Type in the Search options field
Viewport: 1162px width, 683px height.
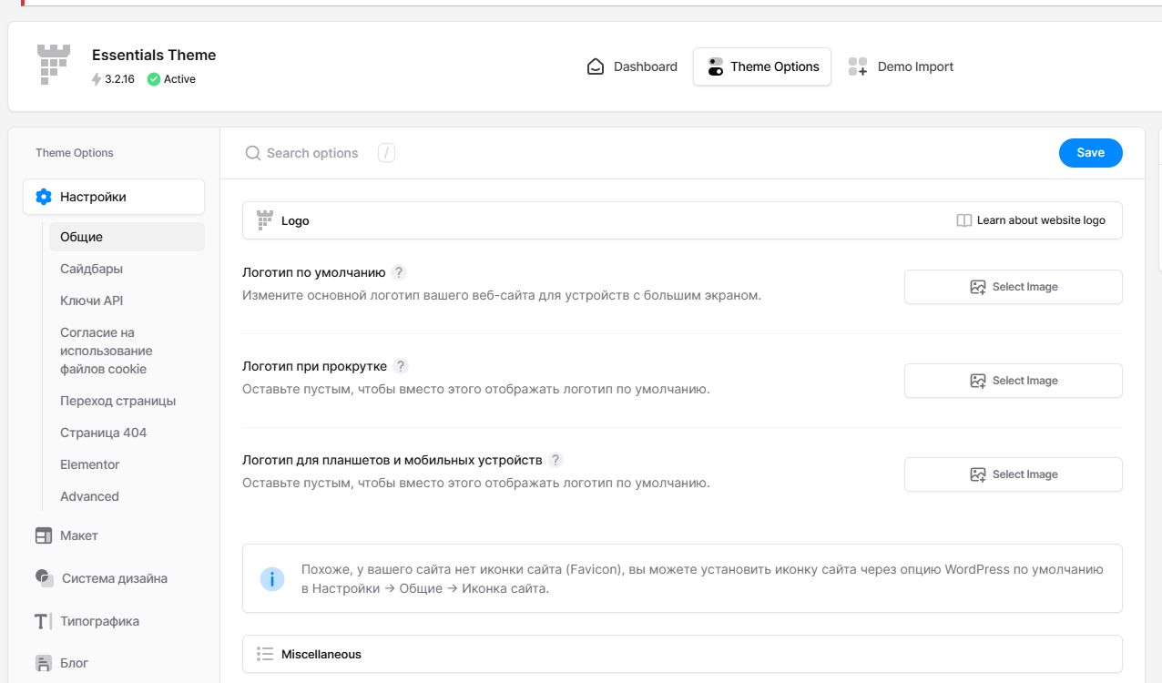click(312, 153)
